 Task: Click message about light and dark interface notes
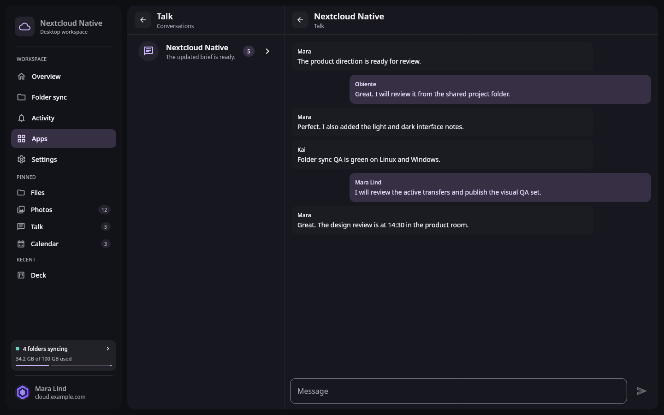click(442, 122)
